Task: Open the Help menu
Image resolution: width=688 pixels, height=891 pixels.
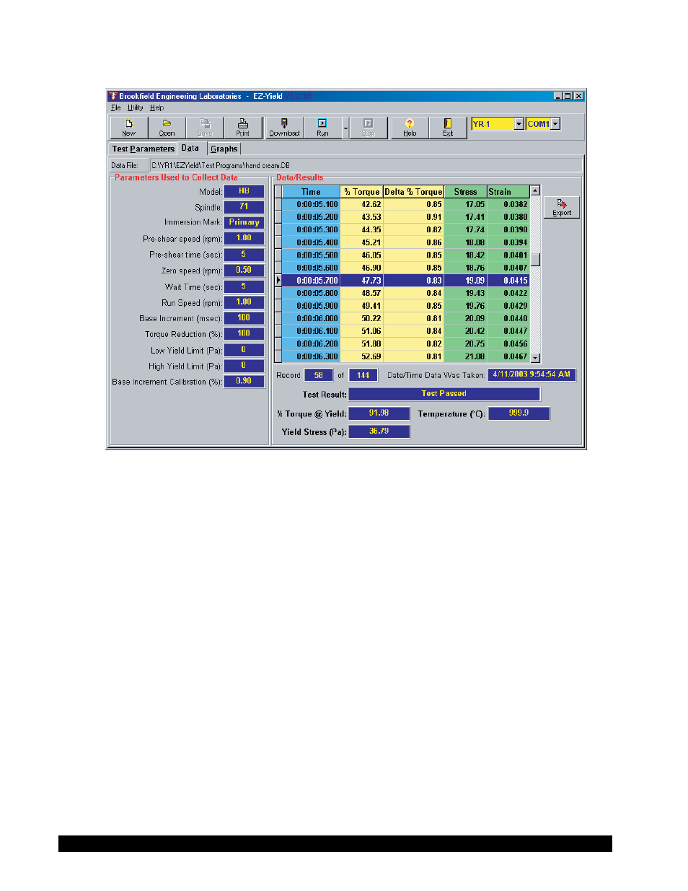Action: tap(156, 107)
